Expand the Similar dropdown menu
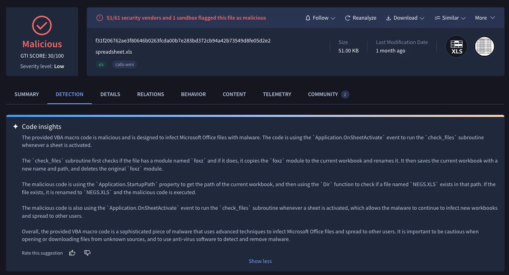 pos(450,18)
